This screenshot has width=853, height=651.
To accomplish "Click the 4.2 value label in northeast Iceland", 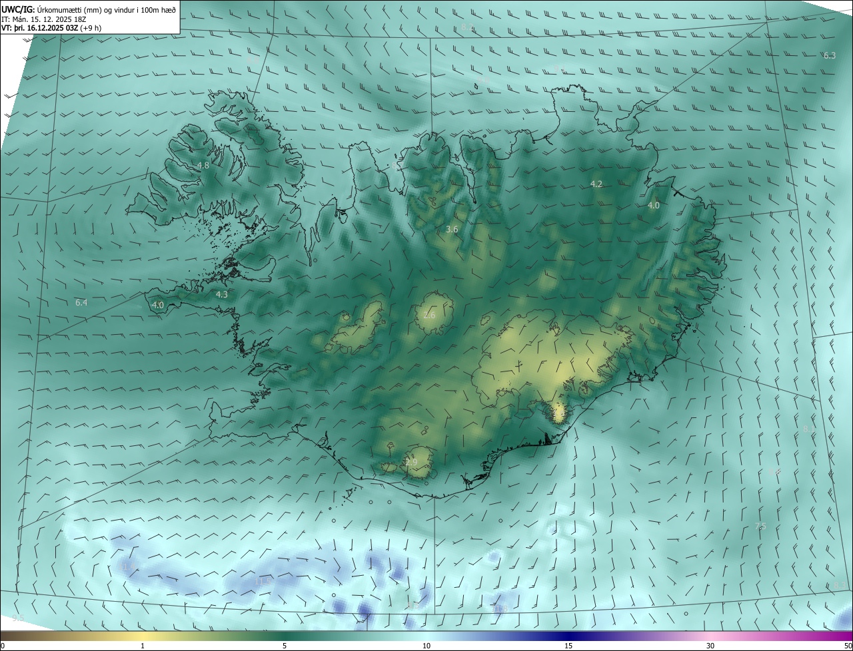I will (596, 184).
